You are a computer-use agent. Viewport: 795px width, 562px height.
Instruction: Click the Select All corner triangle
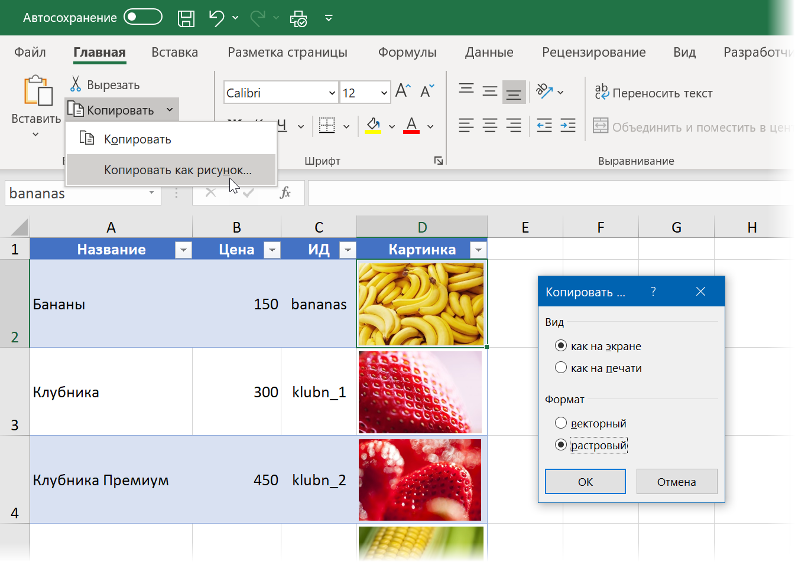pos(19,227)
